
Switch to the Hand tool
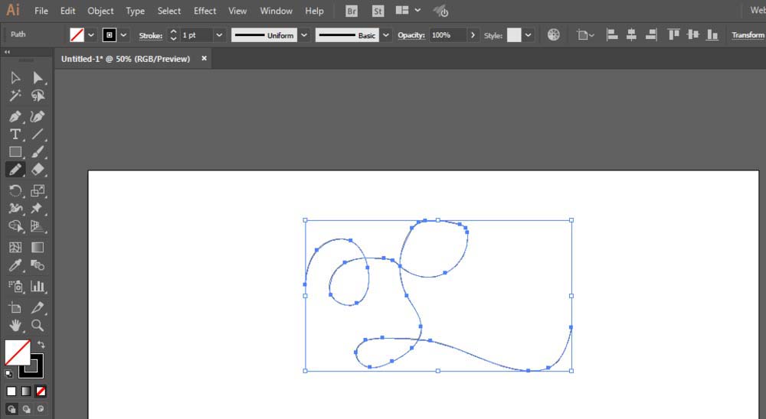[x=15, y=326]
